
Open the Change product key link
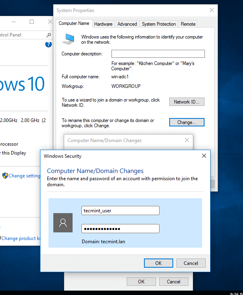pyautogui.click(x=21, y=238)
